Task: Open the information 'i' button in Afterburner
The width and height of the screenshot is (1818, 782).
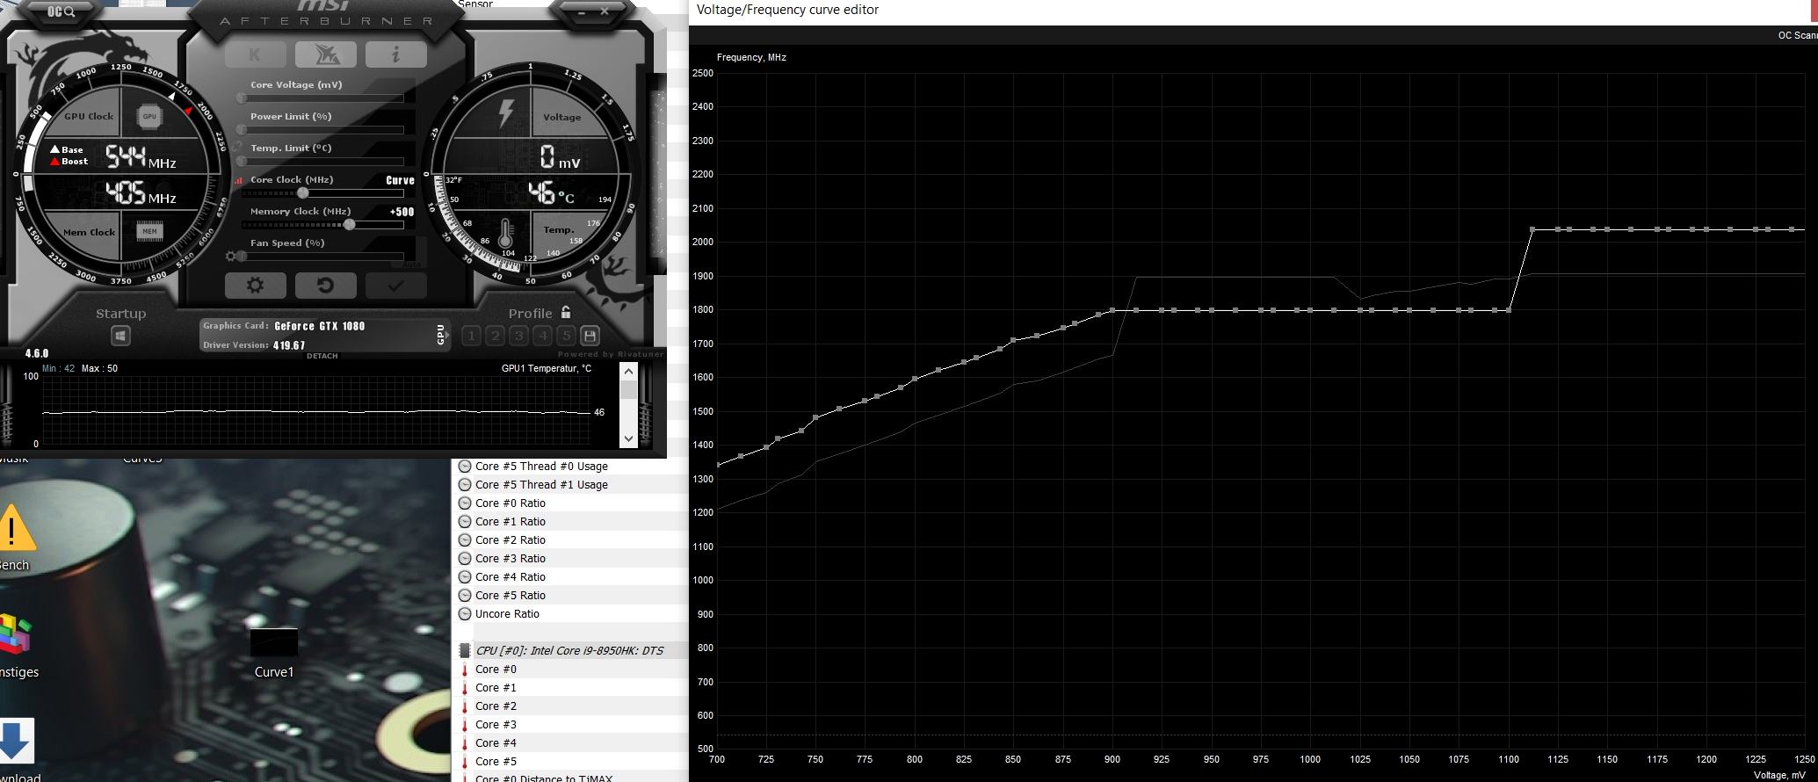Action: tap(395, 54)
